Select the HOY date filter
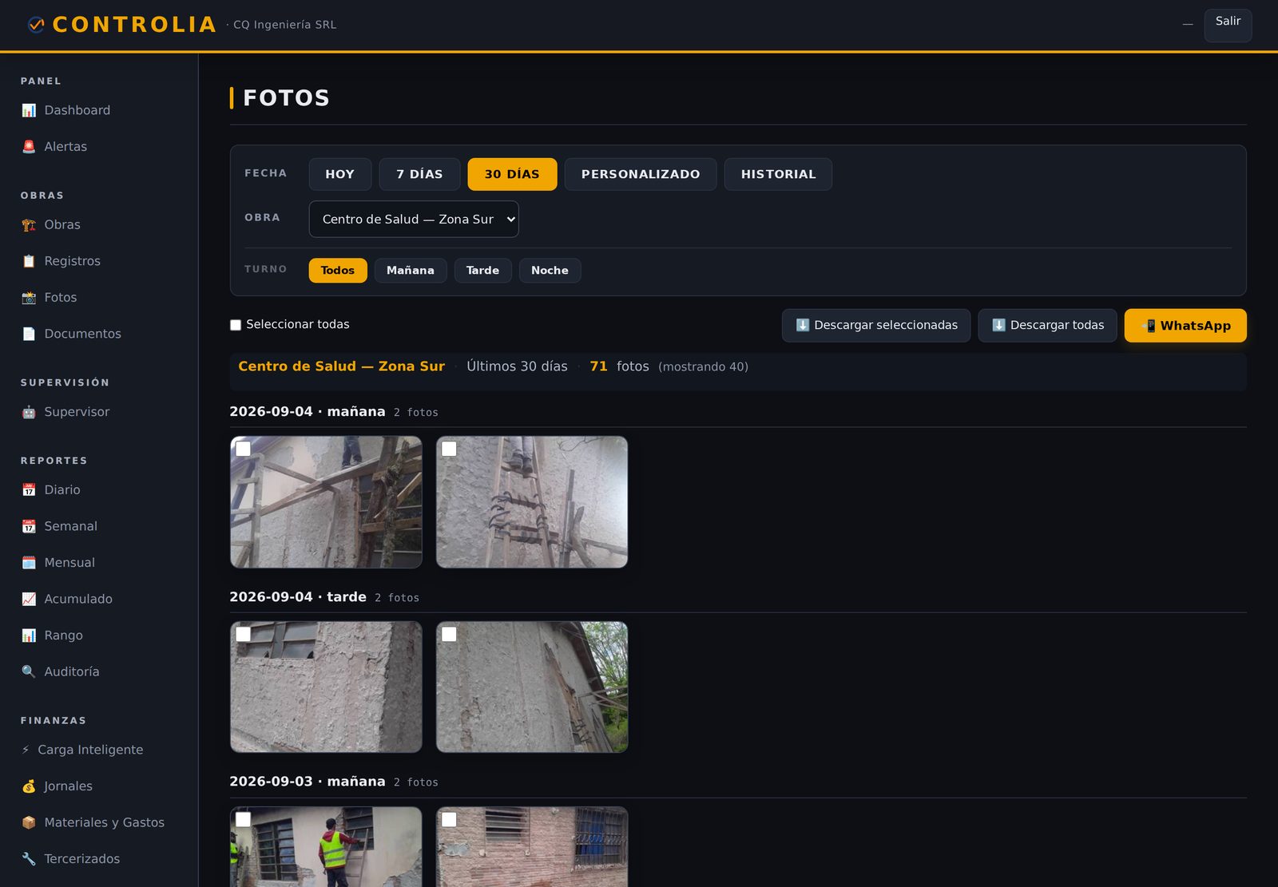Viewport: 1278px width, 887px height. point(340,174)
